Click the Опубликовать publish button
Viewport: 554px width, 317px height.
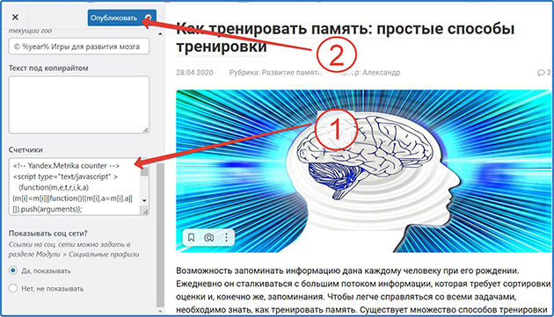[x=113, y=18]
